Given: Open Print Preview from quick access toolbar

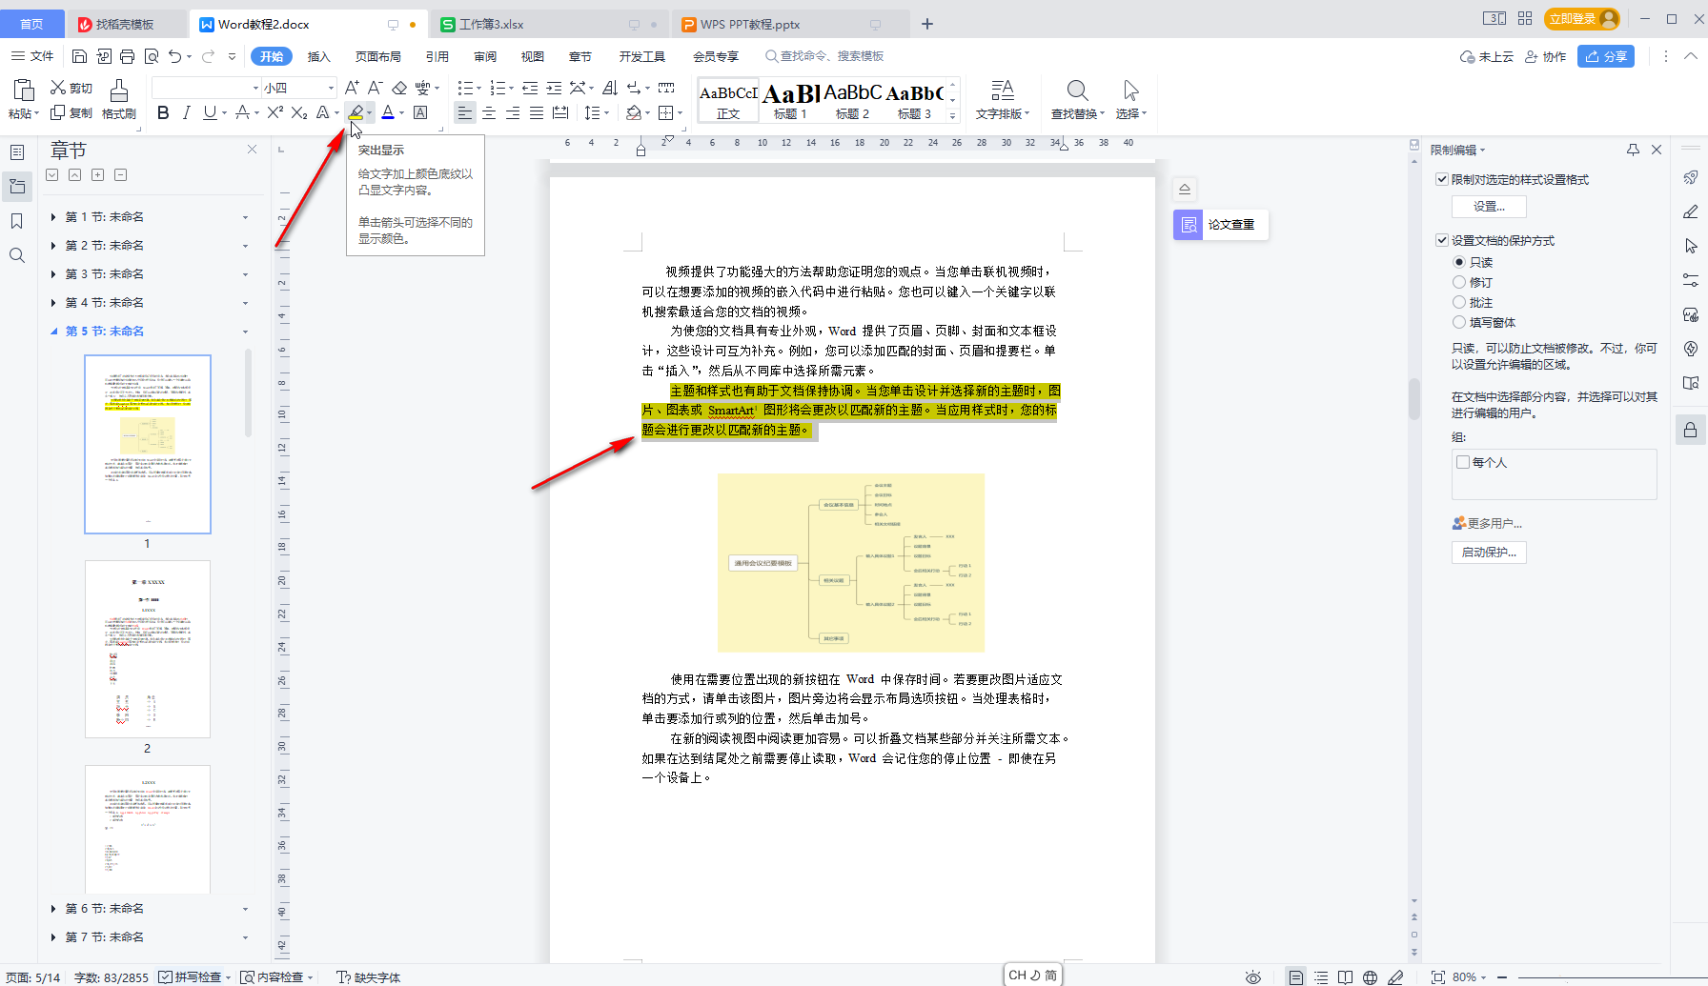Looking at the screenshot, I should [x=152, y=56].
